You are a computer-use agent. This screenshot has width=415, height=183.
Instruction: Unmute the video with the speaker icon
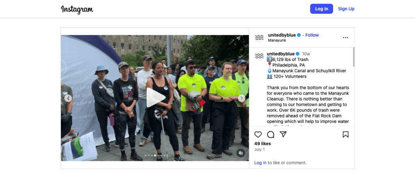tap(241, 153)
